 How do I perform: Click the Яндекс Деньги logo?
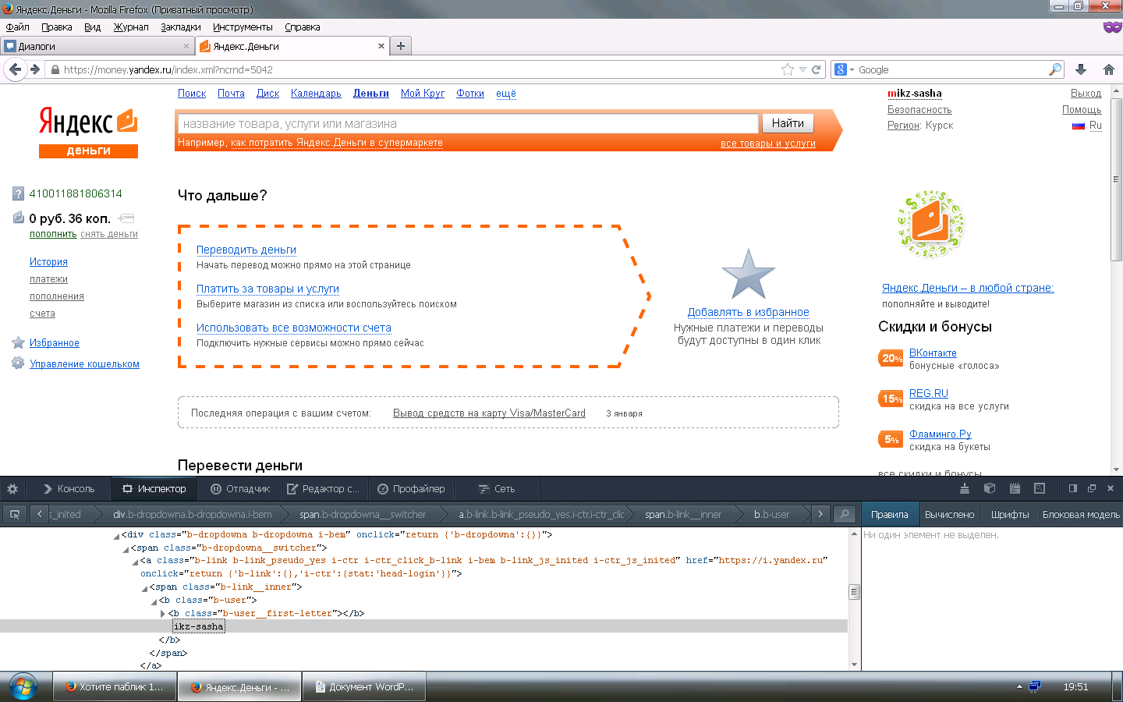click(88, 133)
